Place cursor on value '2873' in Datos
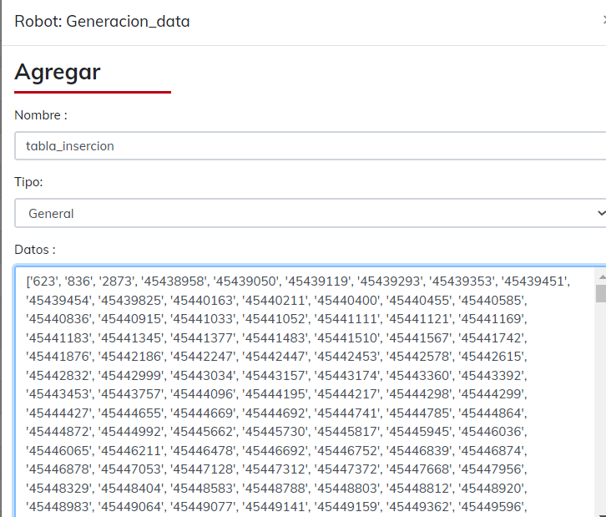Screen dimensions: 606x517 tap(117, 281)
